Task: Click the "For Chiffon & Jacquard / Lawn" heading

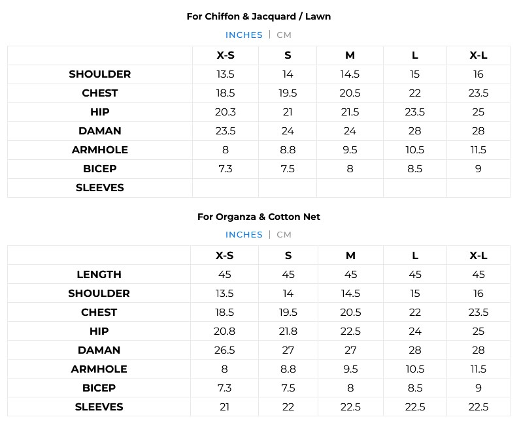Action: point(259,17)
